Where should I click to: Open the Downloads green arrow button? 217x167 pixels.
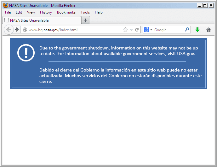pos(197,30)
